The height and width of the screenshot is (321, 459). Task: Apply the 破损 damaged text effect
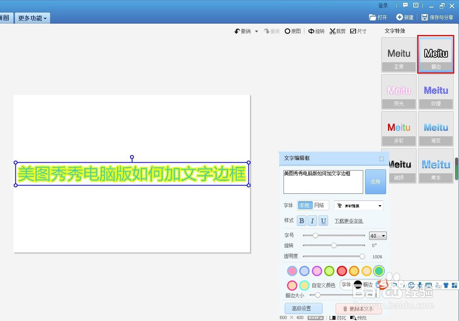(403, 166)
